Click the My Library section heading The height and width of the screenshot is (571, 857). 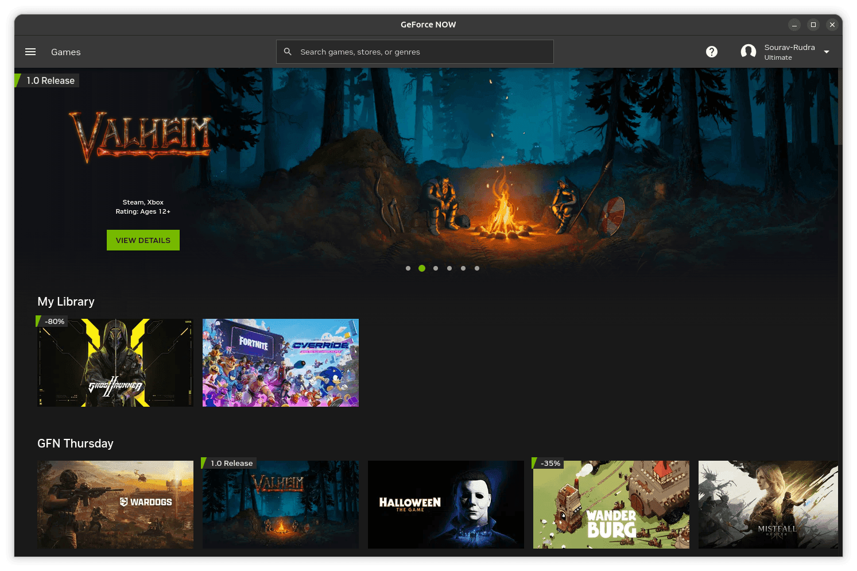click(x=66, y=302)
